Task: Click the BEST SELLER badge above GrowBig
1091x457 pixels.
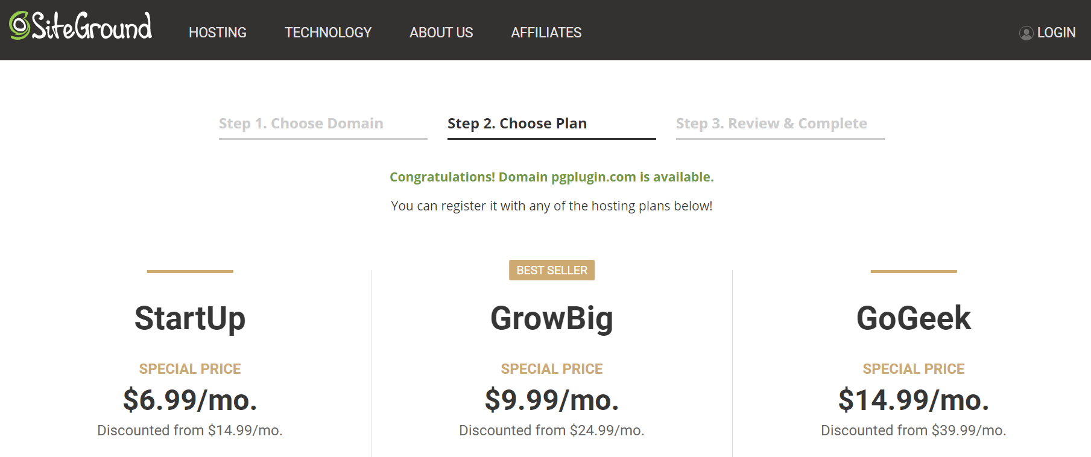Action: click(x=551, y=270)
